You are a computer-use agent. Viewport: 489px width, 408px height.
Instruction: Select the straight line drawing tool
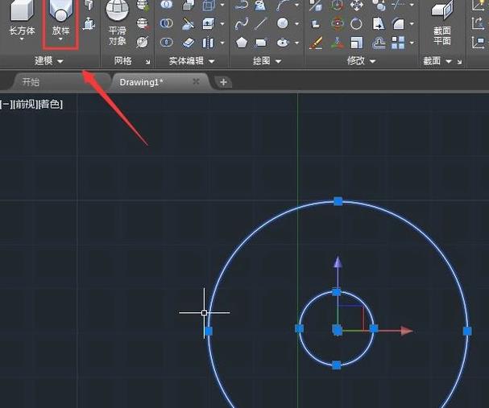pos(261,24)
